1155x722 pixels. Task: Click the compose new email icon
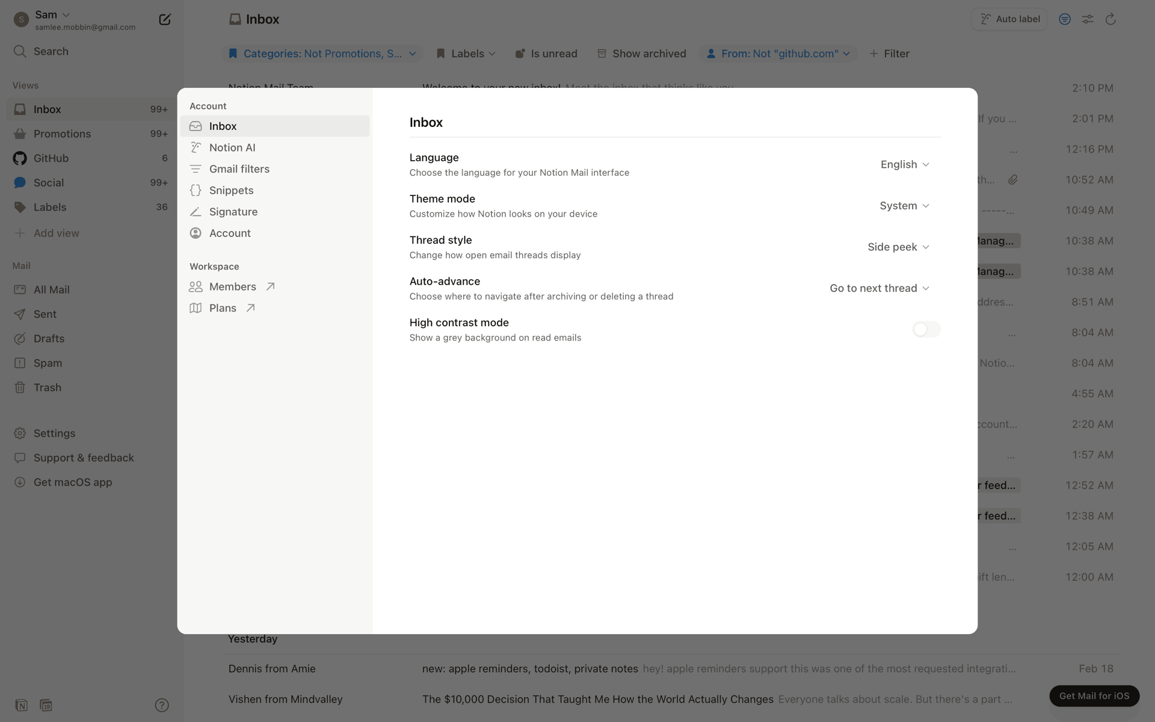(x=164, y=20)
